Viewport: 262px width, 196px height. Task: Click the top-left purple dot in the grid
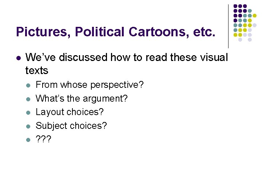(235, 7)
